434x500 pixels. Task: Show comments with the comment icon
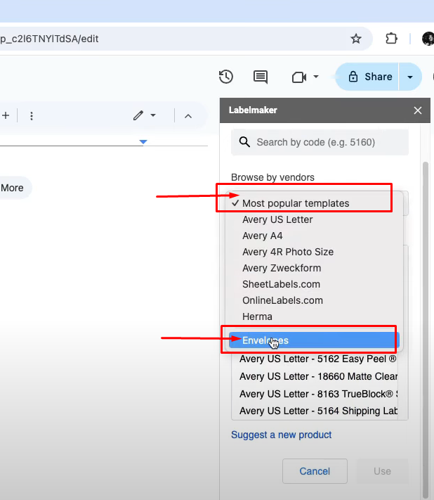click(261, 77)
